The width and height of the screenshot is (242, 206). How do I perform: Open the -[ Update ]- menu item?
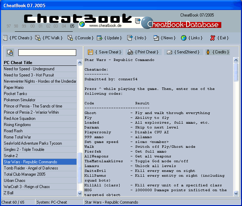(x=113, y=38)
